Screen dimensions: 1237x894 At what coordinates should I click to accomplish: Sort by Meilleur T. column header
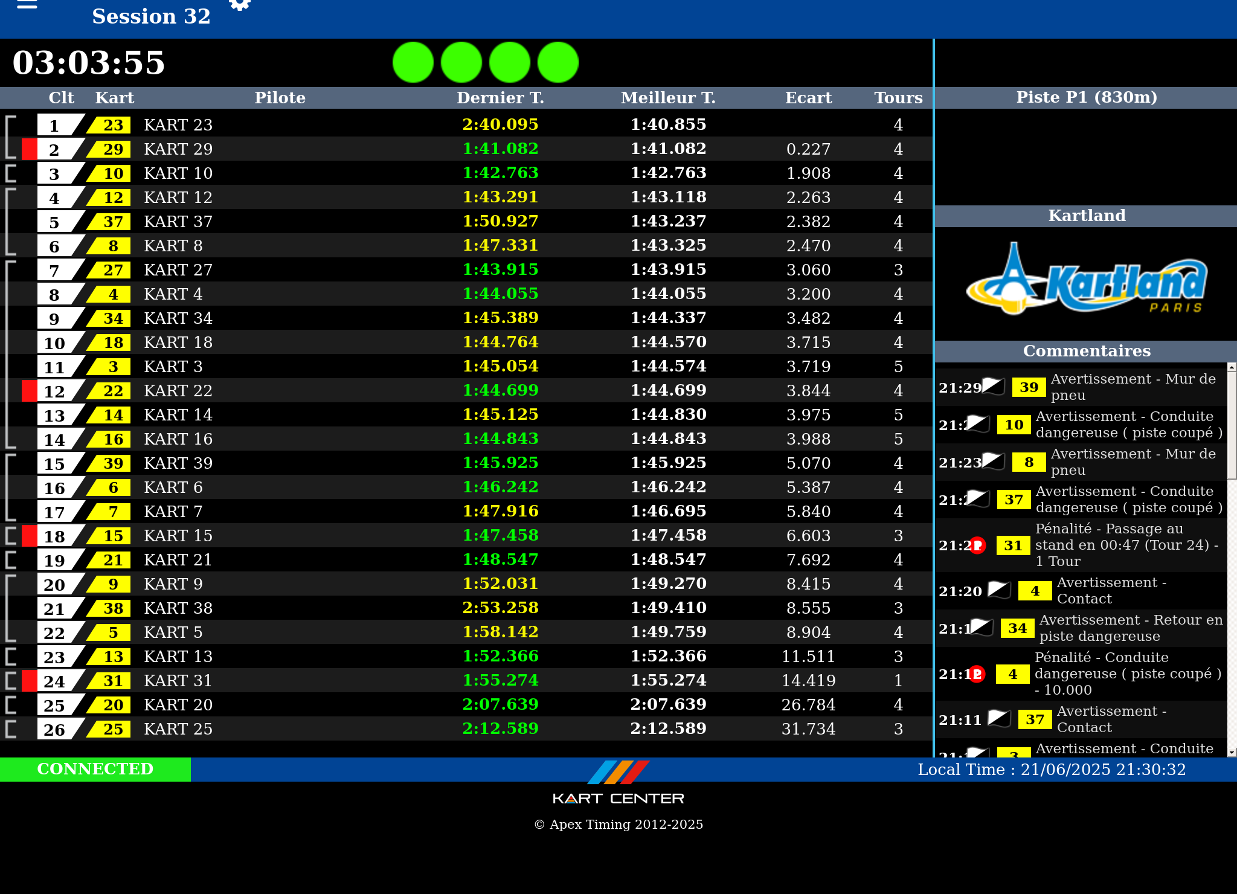668,98
